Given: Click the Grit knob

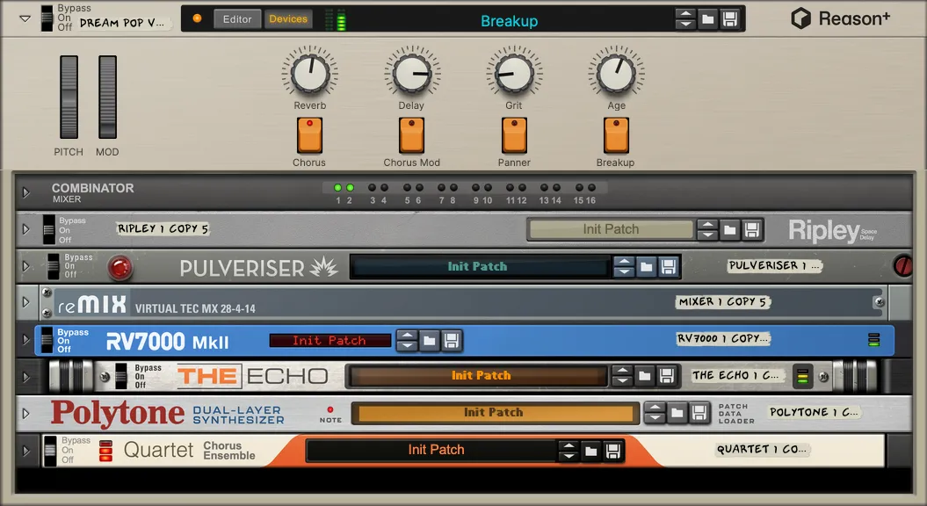Looking at the screenshot, I should (x=514, y=73).
